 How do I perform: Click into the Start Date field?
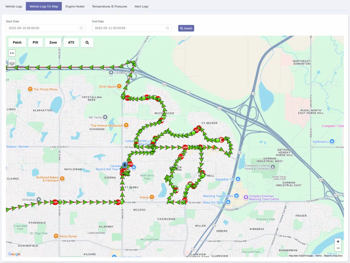42,28
